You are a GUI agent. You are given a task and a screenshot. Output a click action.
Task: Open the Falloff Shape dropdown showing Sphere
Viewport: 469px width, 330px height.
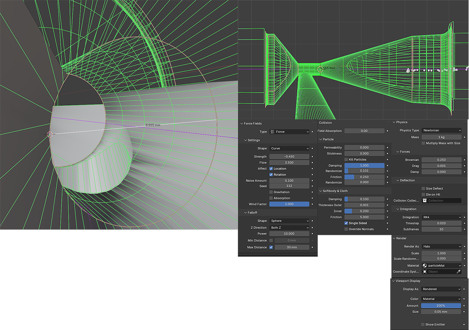(x=289, y=221)
